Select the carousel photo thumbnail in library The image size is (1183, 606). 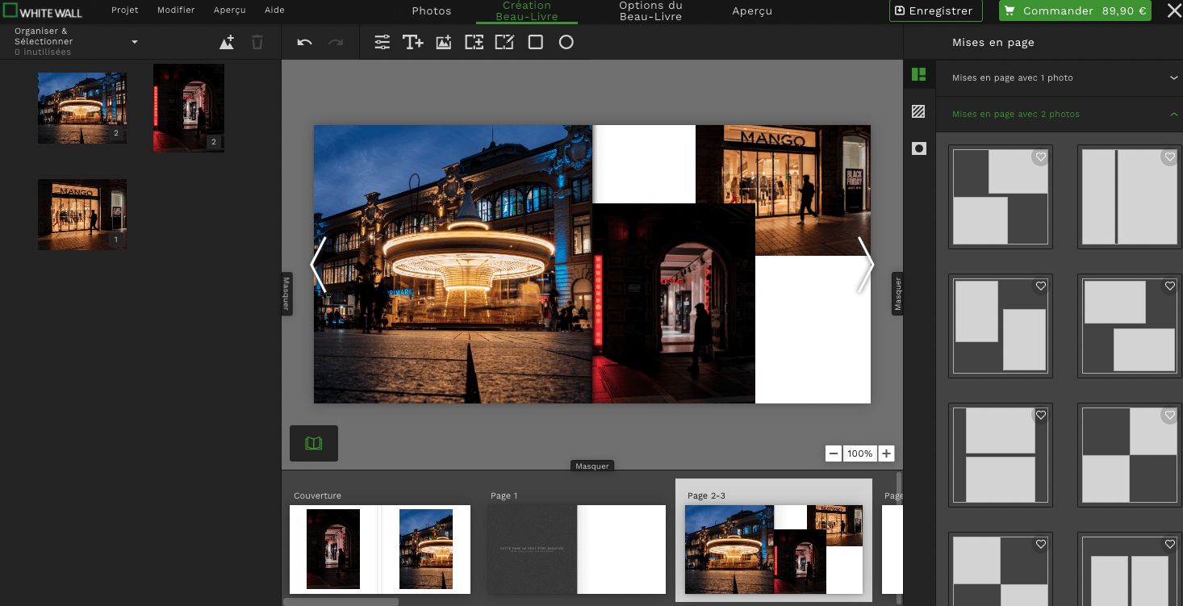tap(82, 108)
